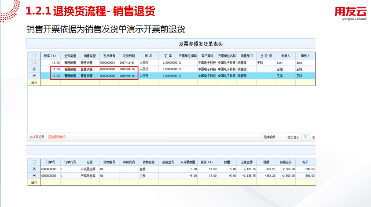The image size is (371, 207).
Task: Uncheck the row with delivery number 0000000005
Action: (34, 69)
